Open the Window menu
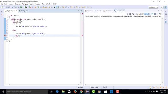This screenshot has height=94, width=168. 49,4
